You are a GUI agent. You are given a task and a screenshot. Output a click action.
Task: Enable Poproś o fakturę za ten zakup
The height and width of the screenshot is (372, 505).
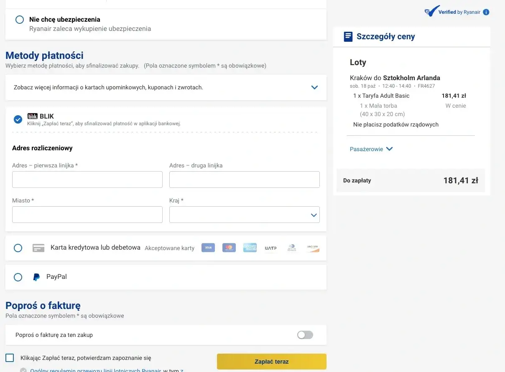[305, 335]
